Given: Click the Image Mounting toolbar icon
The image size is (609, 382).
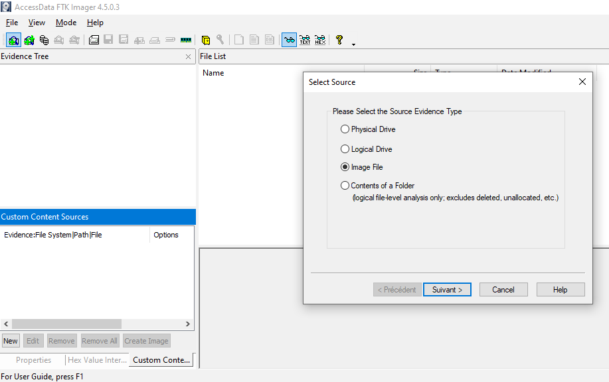Looking at the screenshot, I should coord(44,40).
